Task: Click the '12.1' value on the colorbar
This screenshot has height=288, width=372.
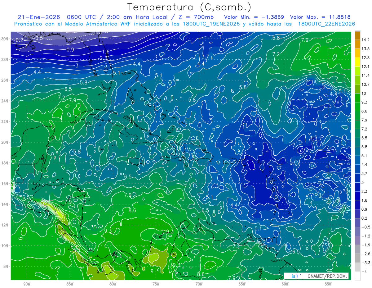Action: (366, 66)
